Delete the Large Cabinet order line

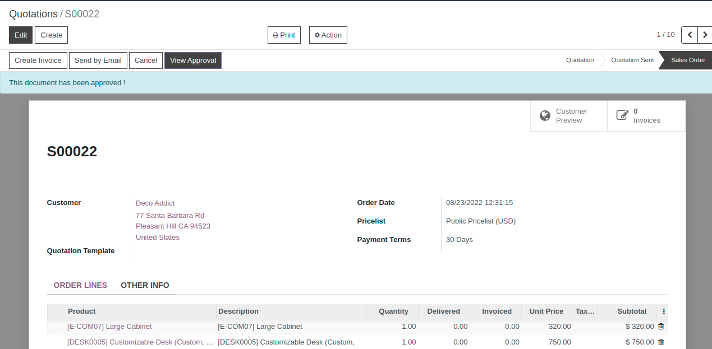coord(661,327)
